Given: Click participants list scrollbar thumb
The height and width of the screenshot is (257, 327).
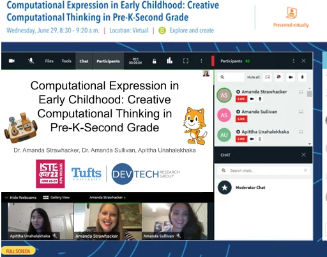Looking at the screenshot, I should pos(310,94).
